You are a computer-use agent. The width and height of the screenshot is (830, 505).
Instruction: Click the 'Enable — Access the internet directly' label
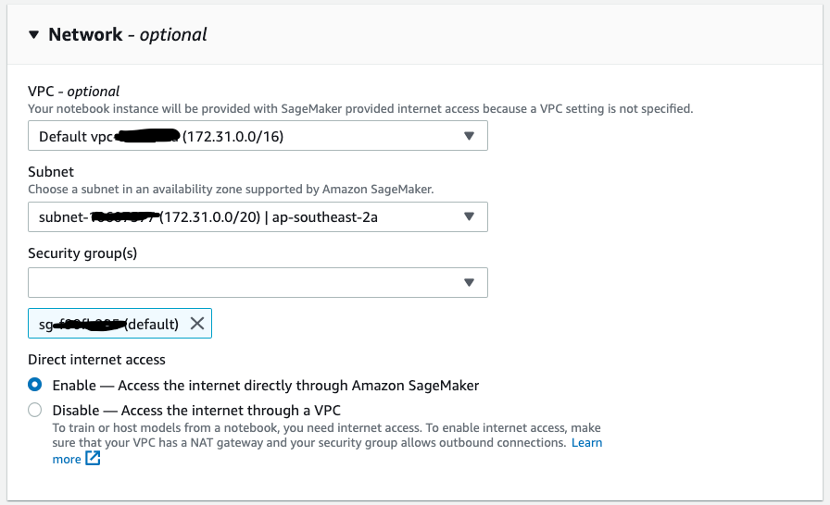(x=265, y=385)
